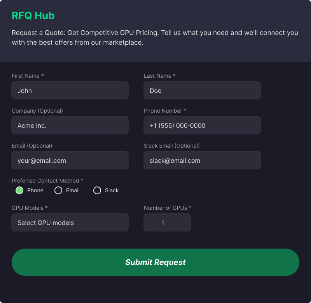Screen dimensions: 311x303
Task: Select the Email address field
Action: coord(70,160)
